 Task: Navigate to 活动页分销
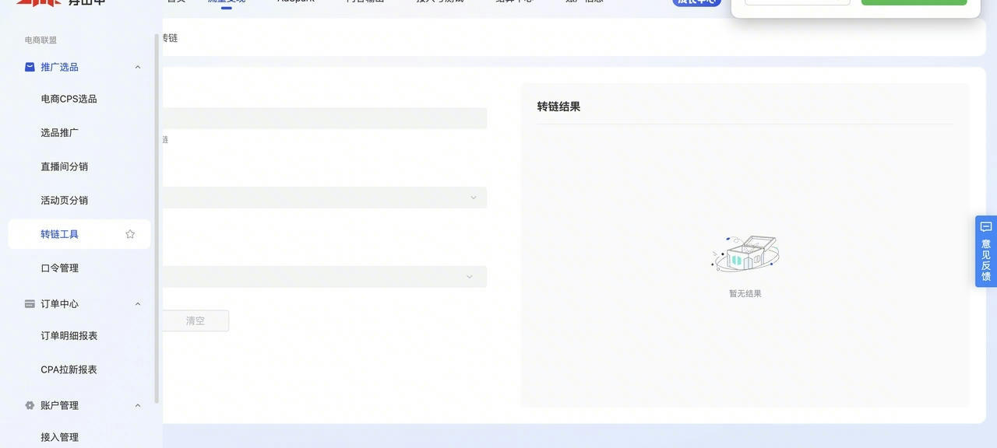[x=64, y=201]
